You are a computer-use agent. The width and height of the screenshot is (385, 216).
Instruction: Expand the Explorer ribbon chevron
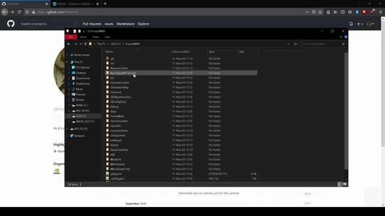point(341,37)
